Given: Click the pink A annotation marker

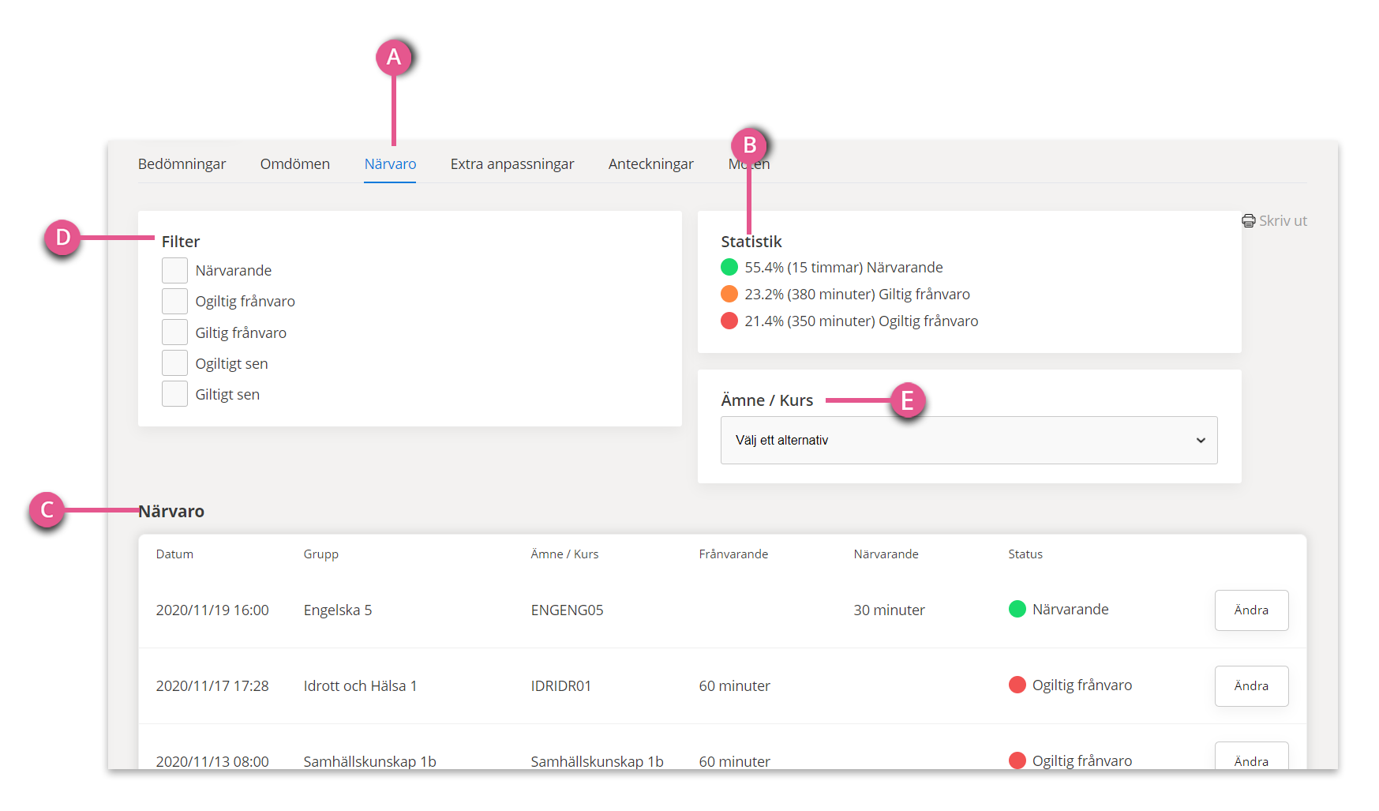Looking at the screenshot, I should pos(394,57).
